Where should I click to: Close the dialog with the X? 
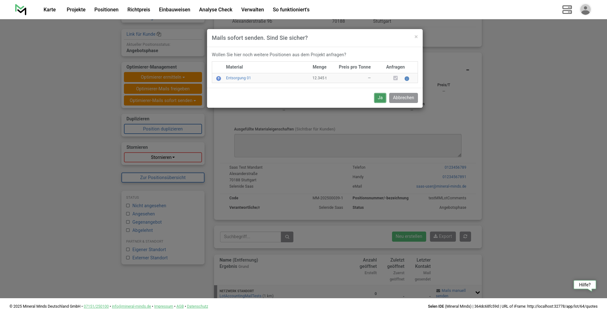point(416,37)
